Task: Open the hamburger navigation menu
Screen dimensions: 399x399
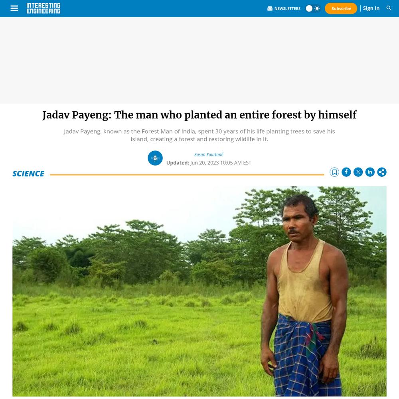Action: click(14, 8)
